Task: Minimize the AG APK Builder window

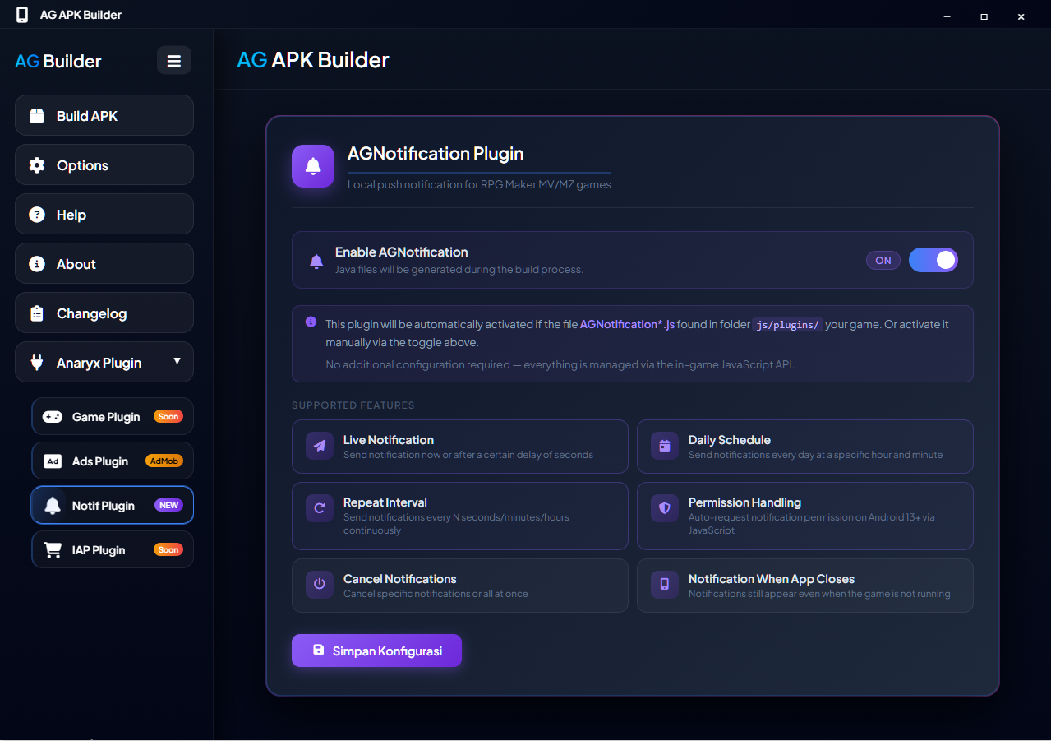Action: 947,16
